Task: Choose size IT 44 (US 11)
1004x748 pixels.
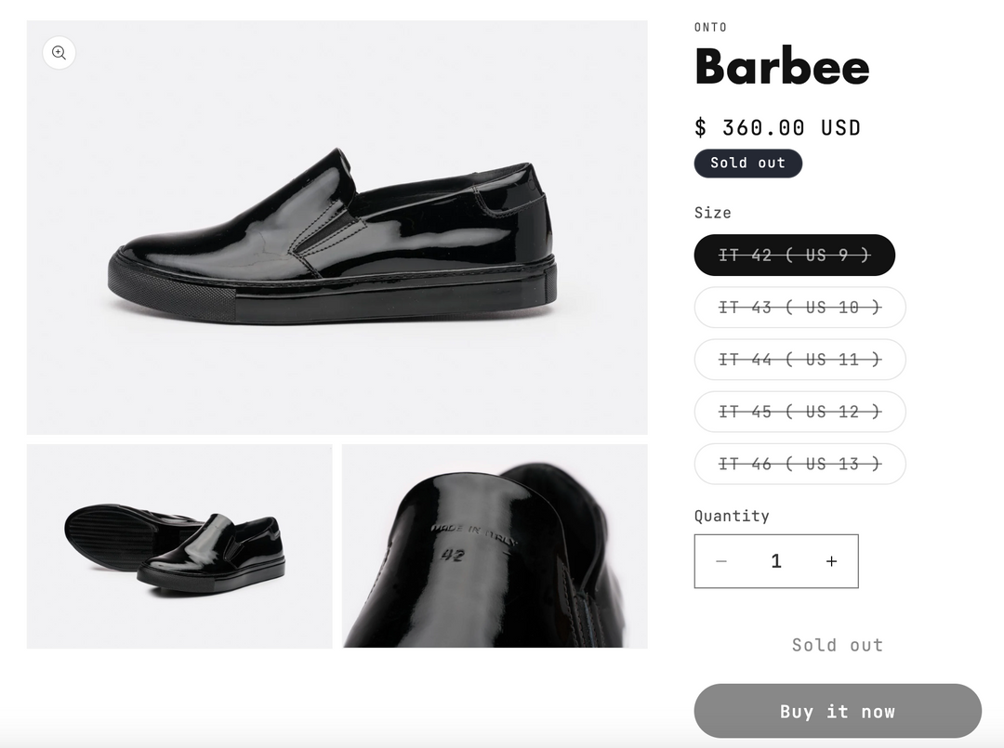Action: click(x=799, y=360)
